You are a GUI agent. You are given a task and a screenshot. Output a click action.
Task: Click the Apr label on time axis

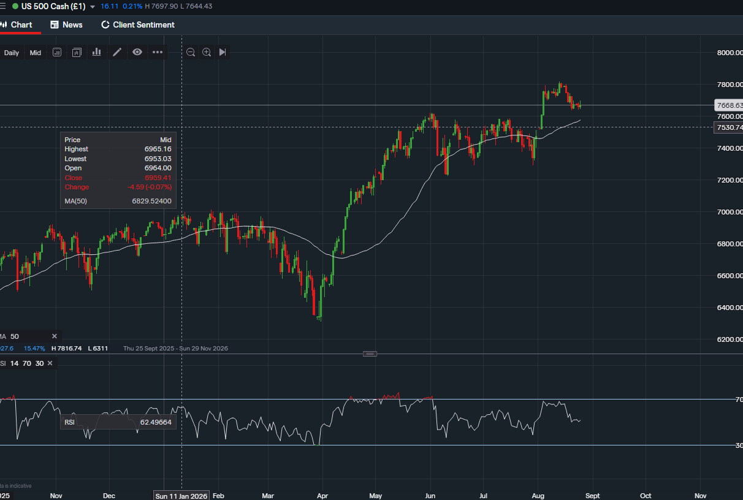click(323, 496)
